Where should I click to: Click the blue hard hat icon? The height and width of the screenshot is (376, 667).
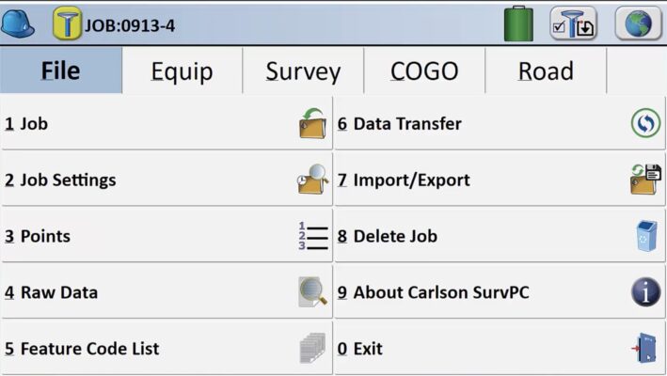[x=18, y=24]
